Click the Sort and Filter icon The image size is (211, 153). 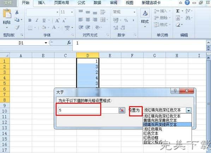[x=188, y=11]
